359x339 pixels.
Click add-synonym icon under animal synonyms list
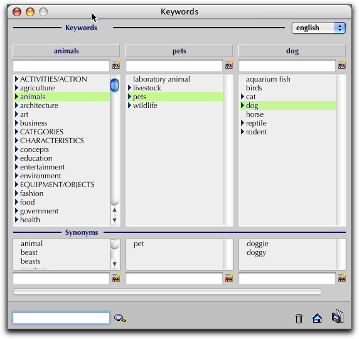(116, 277)
